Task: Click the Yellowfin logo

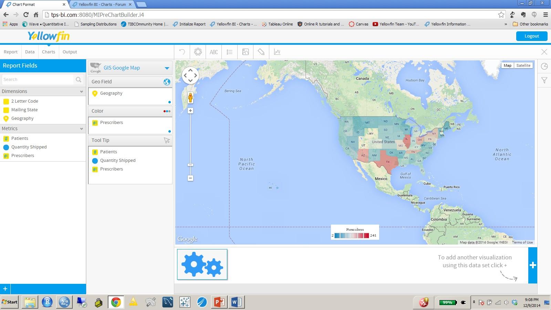Action: tap(49, 36)
